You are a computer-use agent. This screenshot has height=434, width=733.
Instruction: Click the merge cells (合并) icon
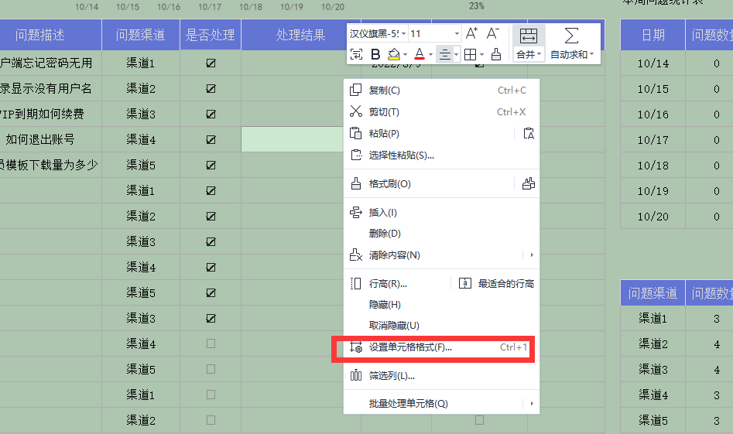point(529,36)
